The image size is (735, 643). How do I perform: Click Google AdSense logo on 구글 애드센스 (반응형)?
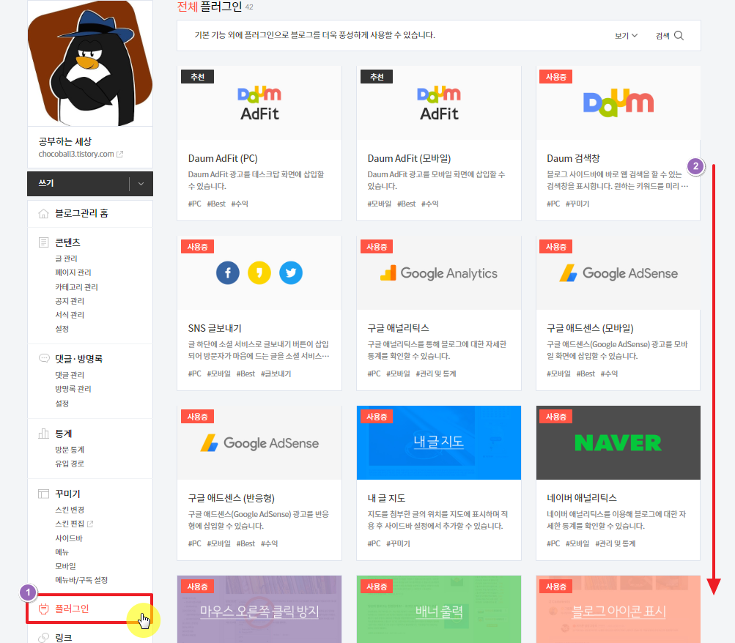(259, 443)
